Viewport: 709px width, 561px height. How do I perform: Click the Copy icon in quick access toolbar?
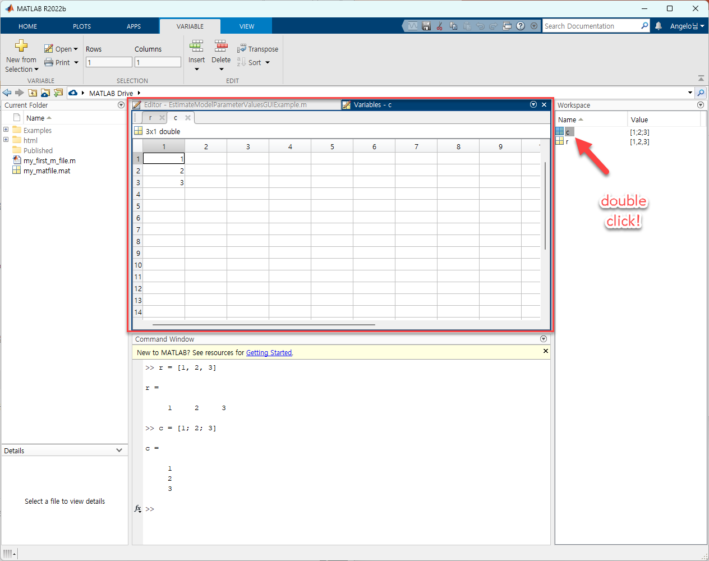pos(453,26)
